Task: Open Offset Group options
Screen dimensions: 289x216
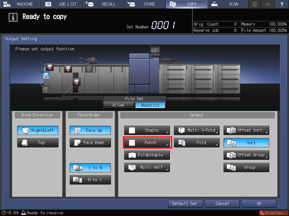Action: click(247, 155)
